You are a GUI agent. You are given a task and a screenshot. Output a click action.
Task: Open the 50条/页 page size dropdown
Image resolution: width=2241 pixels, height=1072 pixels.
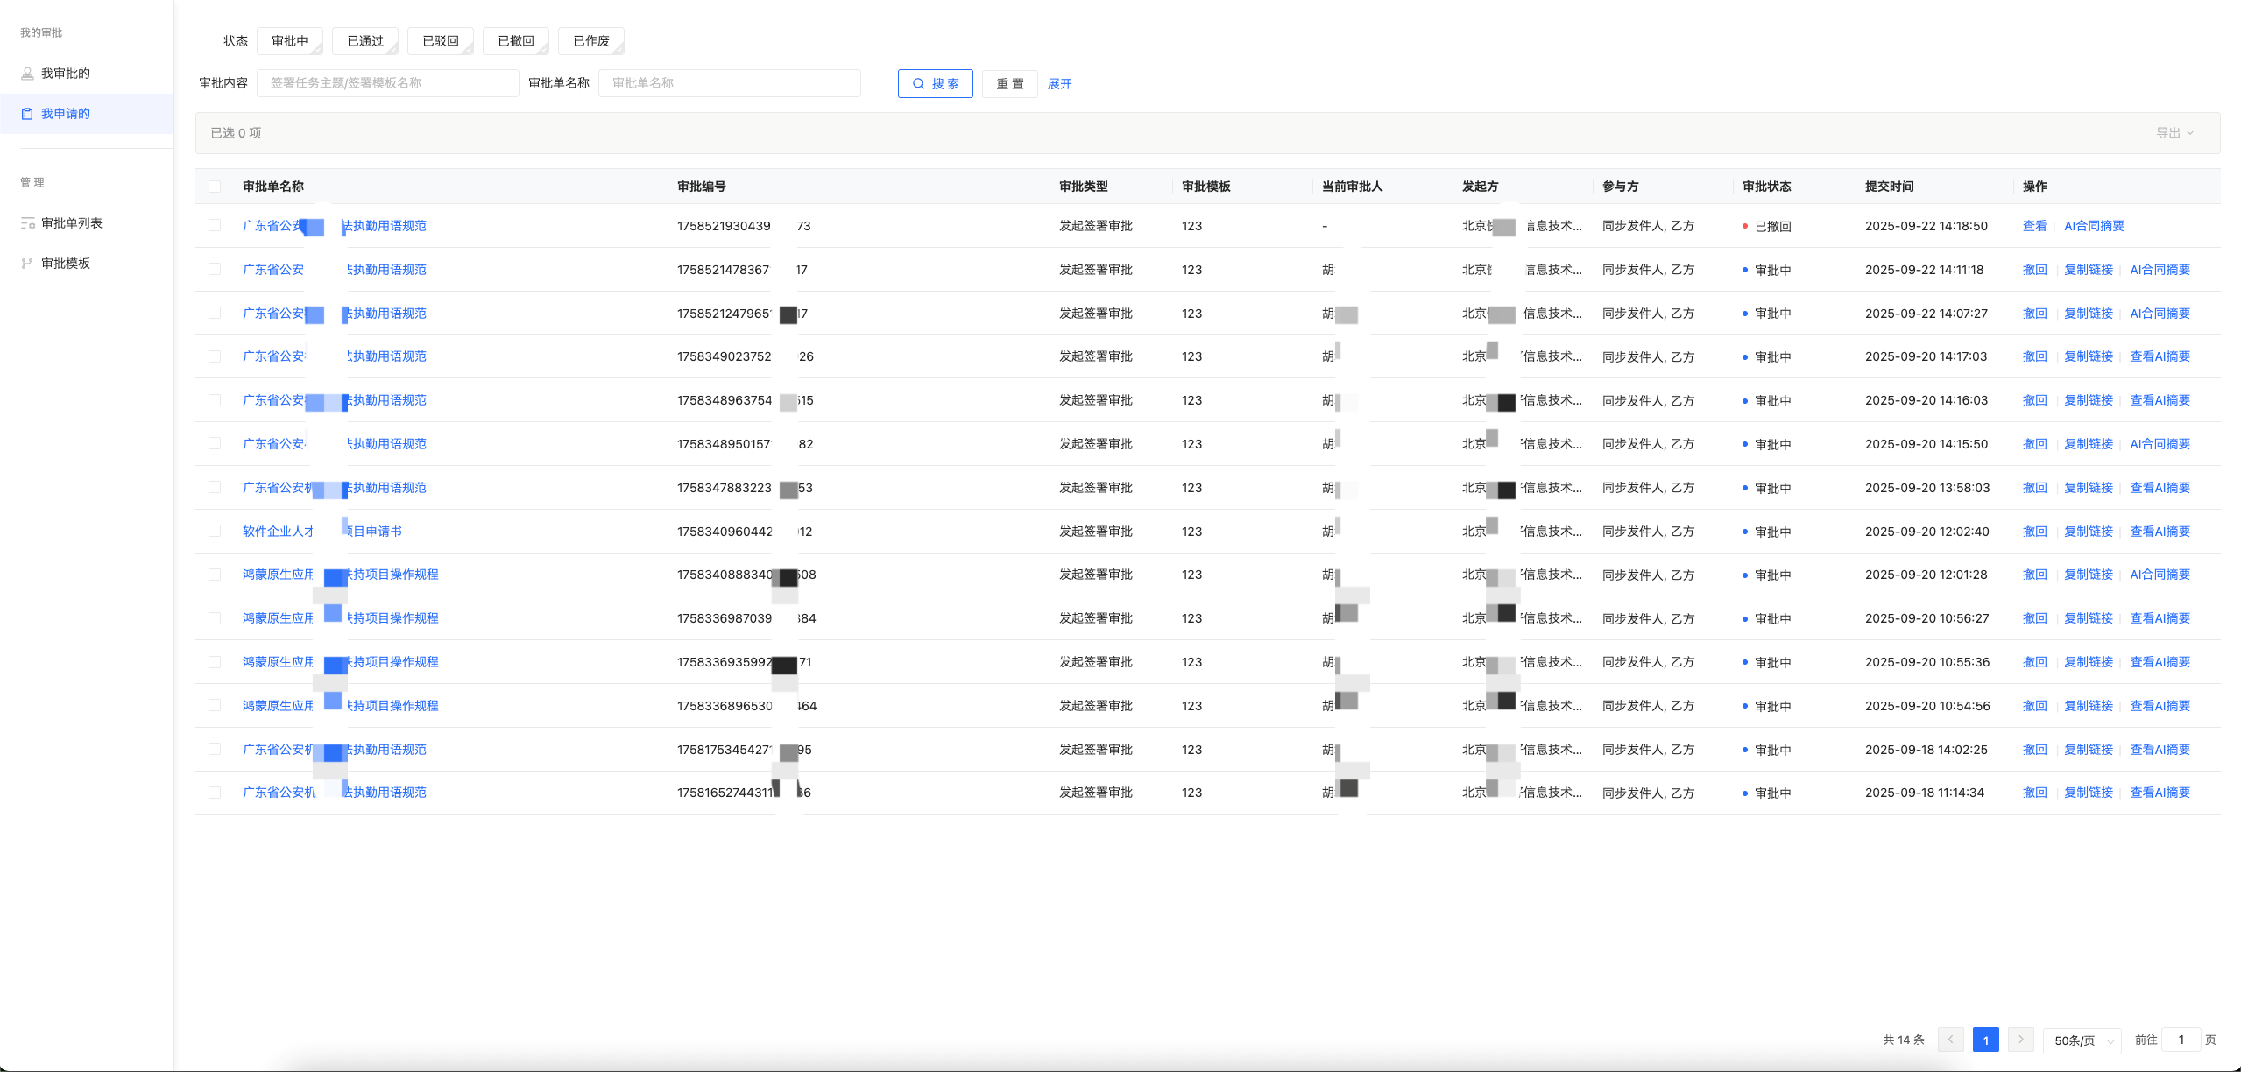coord(2082,1040)
